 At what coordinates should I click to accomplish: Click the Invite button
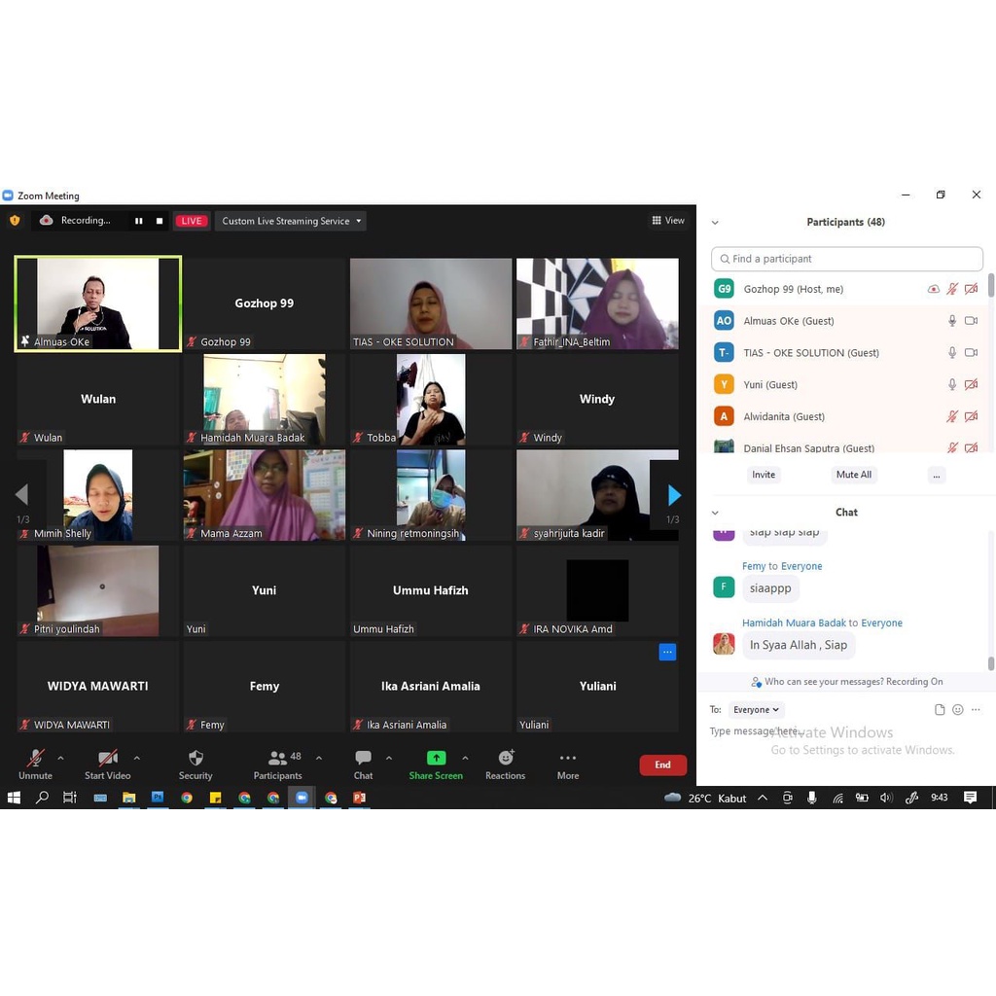pyautogui.click(x=764, y=475)
